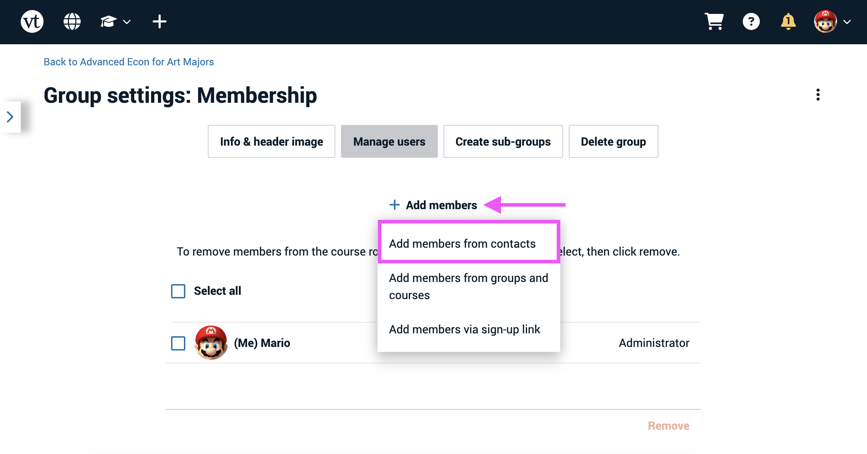Click the Remove button
Screen dimensions: 867x454
coord(668,426)
